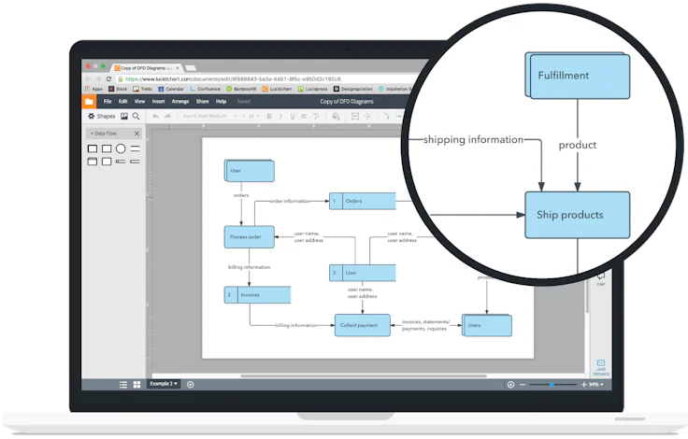This screenshot has height=439, width=688.
Task: Click the text alignment icon
Action: [304, 116]
